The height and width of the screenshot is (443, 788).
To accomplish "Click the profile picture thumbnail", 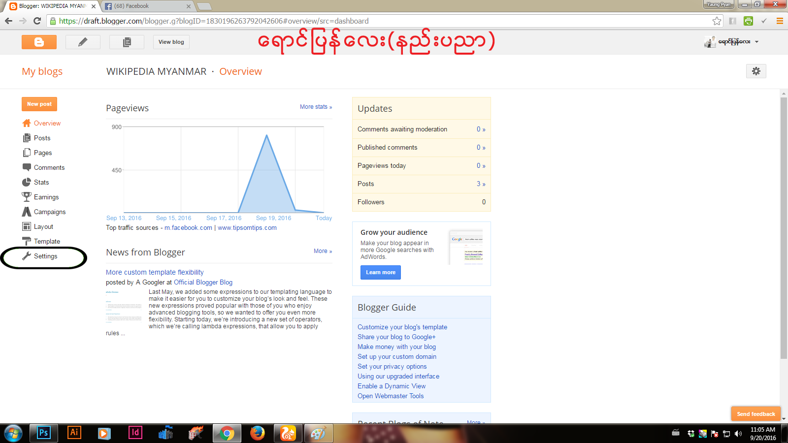I will click(x=710, y=42).
